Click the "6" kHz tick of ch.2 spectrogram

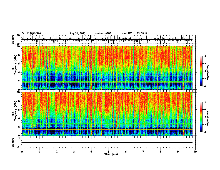(x=19, y=109)
